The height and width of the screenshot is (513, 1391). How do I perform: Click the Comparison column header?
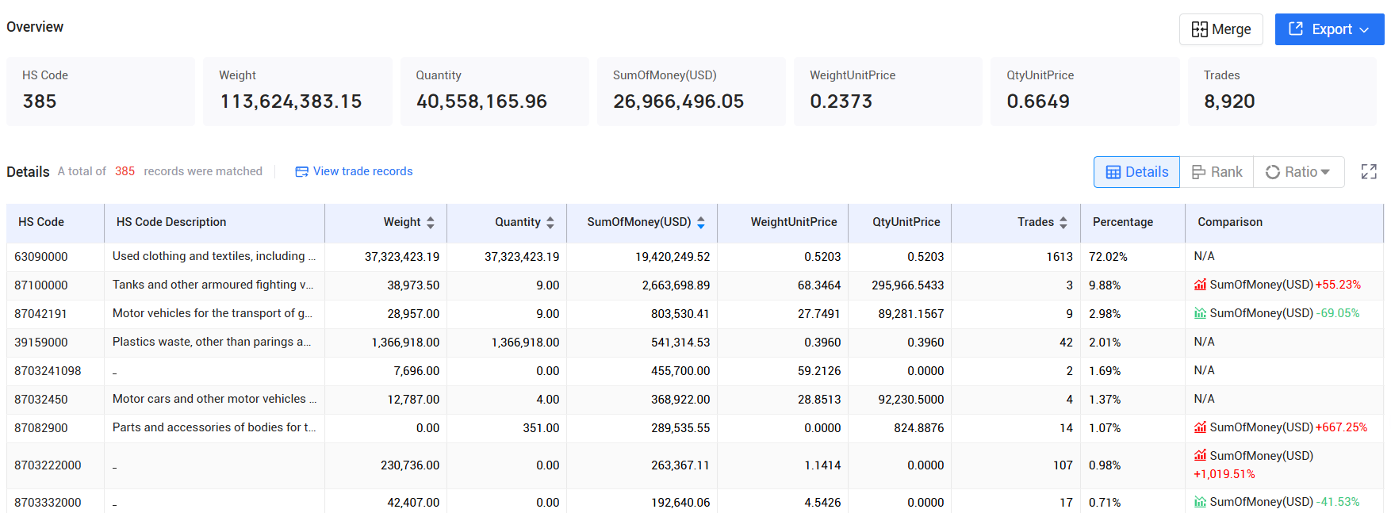point(1284,223)
